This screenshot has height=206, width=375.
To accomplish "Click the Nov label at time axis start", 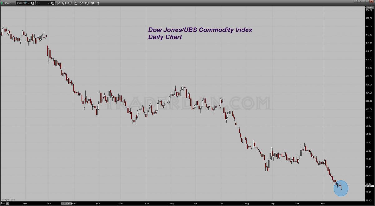I will (x=25, y=204).
